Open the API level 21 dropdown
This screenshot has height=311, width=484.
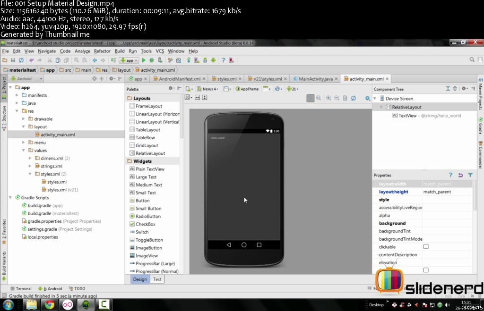tap(292, 89)
